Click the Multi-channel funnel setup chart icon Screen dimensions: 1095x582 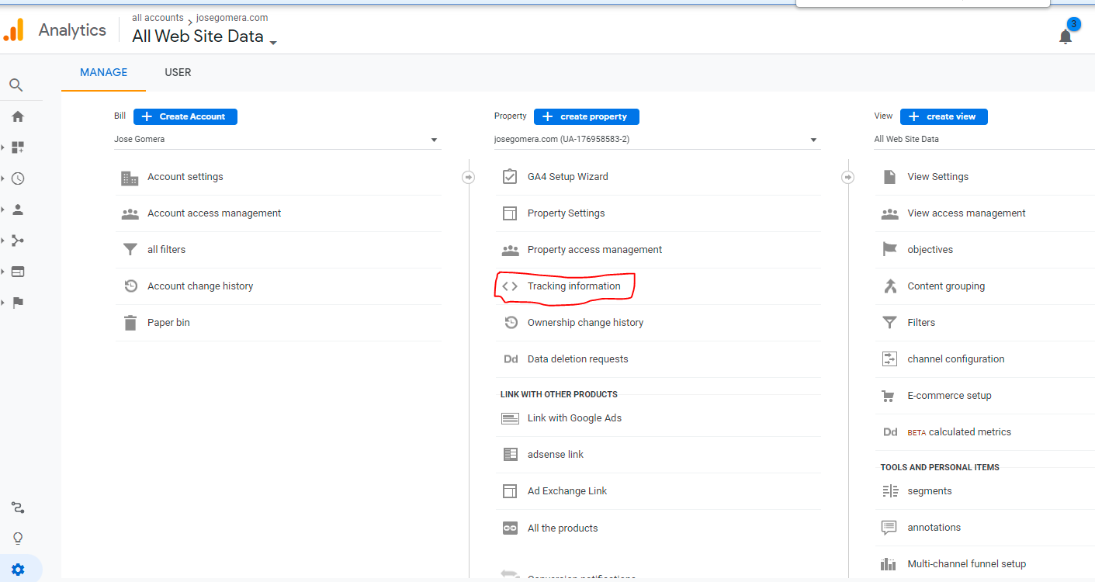889,564
